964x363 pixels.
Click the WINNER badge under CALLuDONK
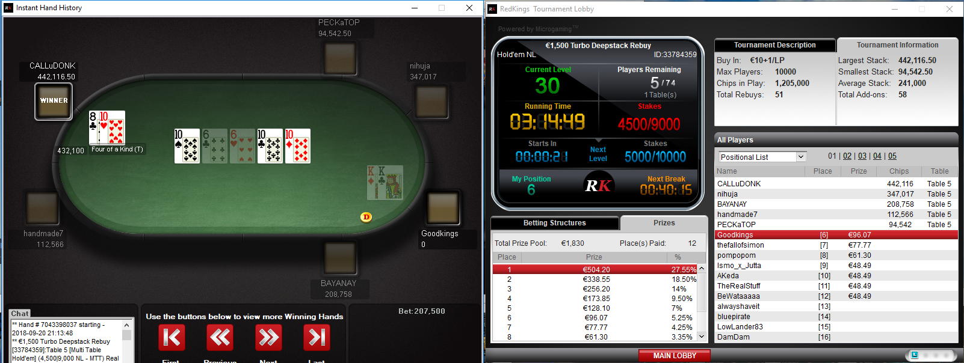pyautogui.click(x=54, y=101)
